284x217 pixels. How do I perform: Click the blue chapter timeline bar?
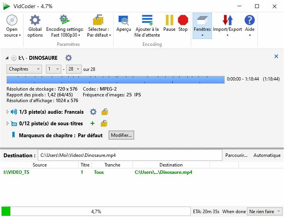116,80
